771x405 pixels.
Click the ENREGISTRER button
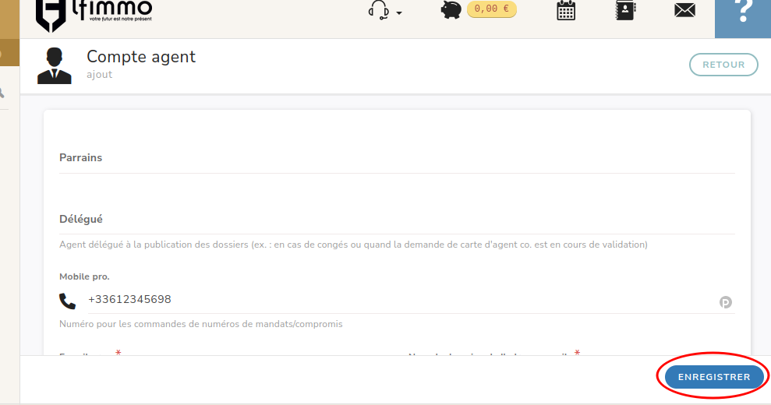coord(714,377)
